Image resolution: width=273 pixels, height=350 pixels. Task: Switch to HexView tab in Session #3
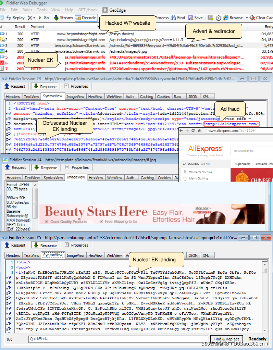[95, 97]
